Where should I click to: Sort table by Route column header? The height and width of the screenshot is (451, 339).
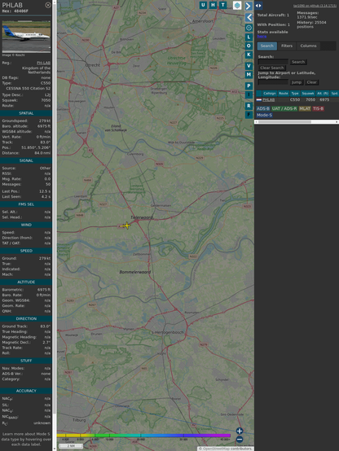pos(284,94)
